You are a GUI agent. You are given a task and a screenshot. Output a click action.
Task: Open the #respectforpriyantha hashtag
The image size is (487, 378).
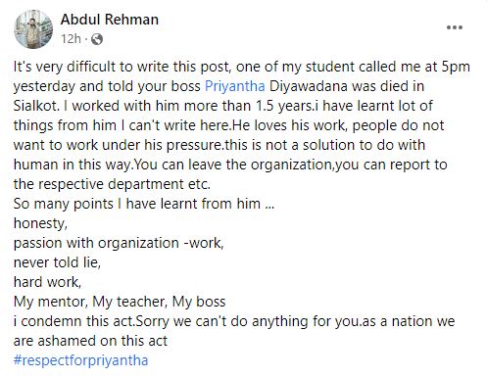[x=80, y=360]
